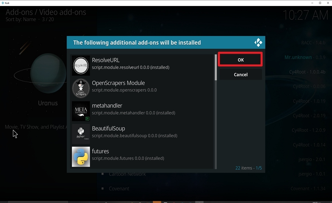Select the ResolveURL add-on icon

[x=81, y=66]
